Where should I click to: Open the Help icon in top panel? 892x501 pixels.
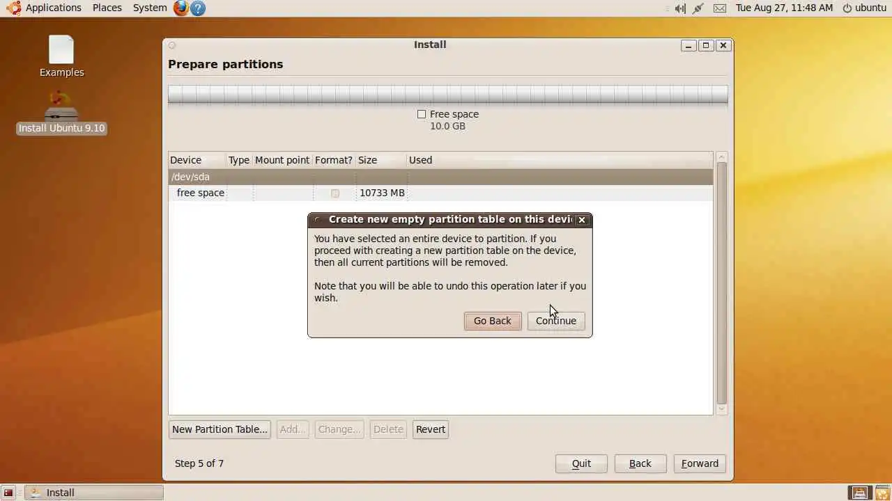click(198, 8)
